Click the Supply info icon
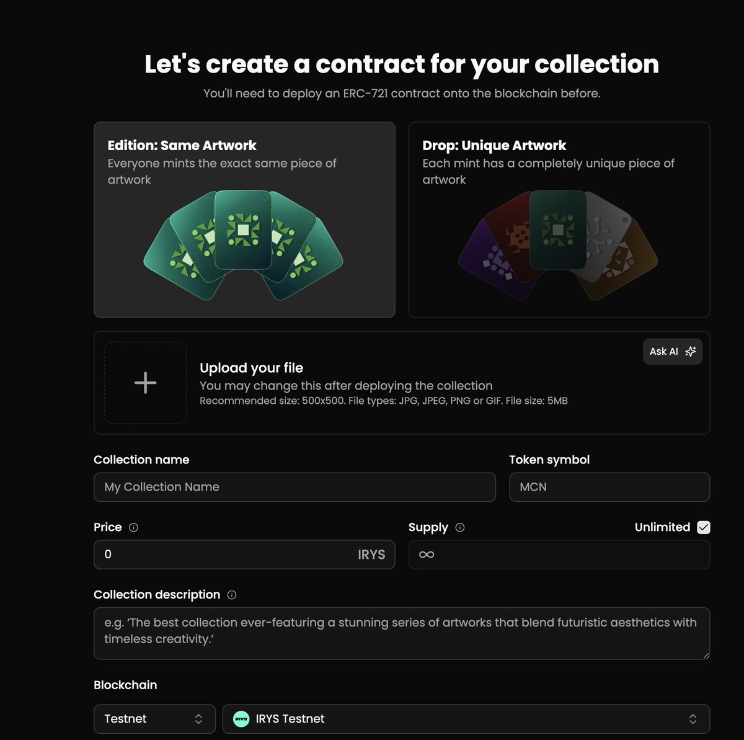This screenshot has height=740, width=744. pyautogui.click(x=460, y=527)
